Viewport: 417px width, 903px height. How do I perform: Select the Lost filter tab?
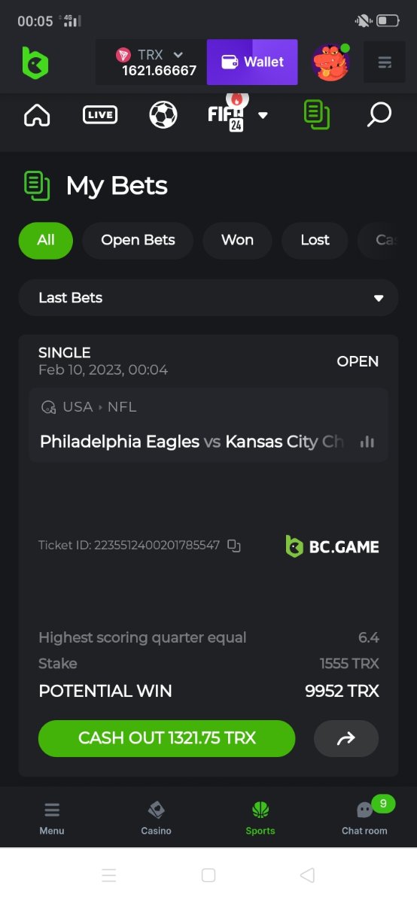[315, 240]
